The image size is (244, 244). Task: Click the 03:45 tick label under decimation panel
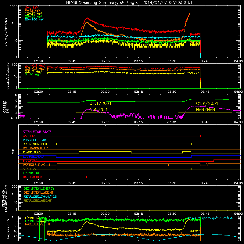point(205,214)
